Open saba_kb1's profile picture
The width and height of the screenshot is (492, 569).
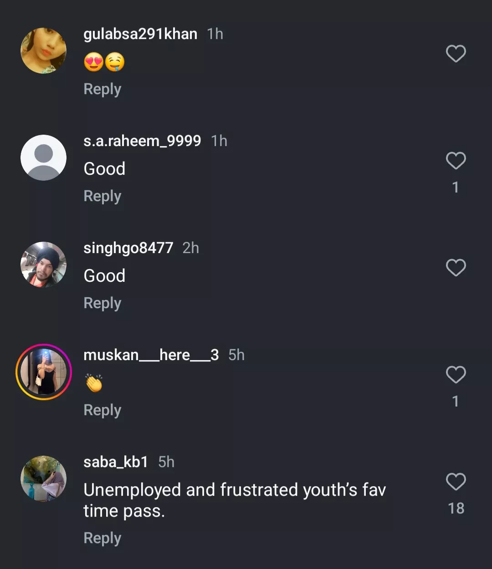(44, 478)
